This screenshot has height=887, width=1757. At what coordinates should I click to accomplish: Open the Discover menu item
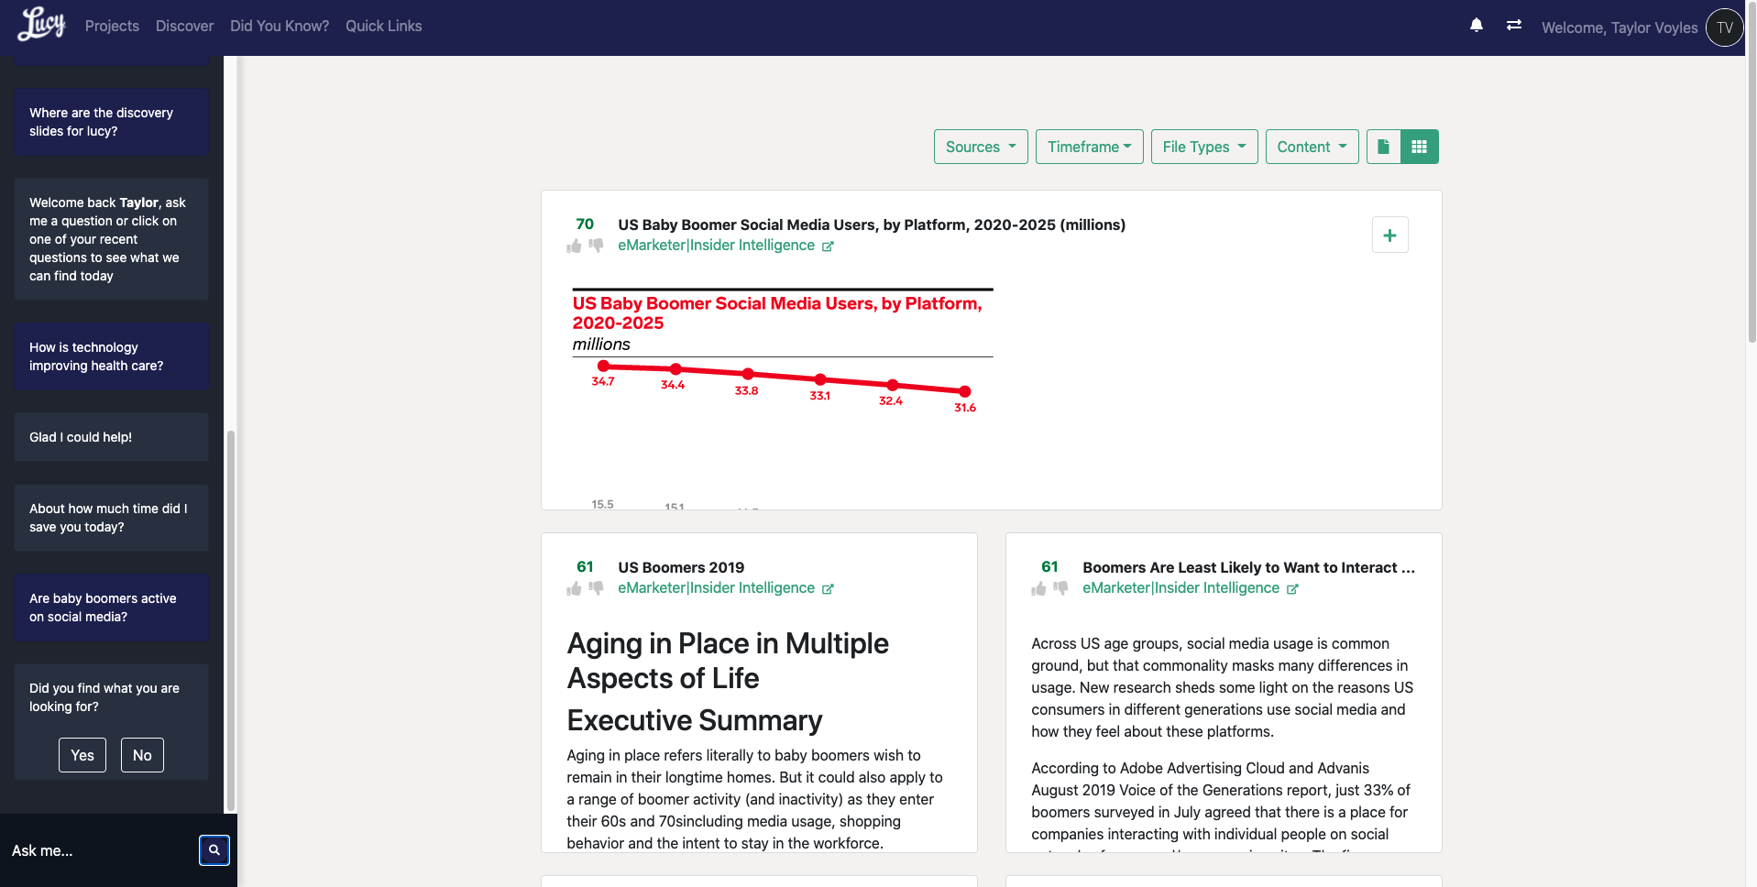click(184, 26)
